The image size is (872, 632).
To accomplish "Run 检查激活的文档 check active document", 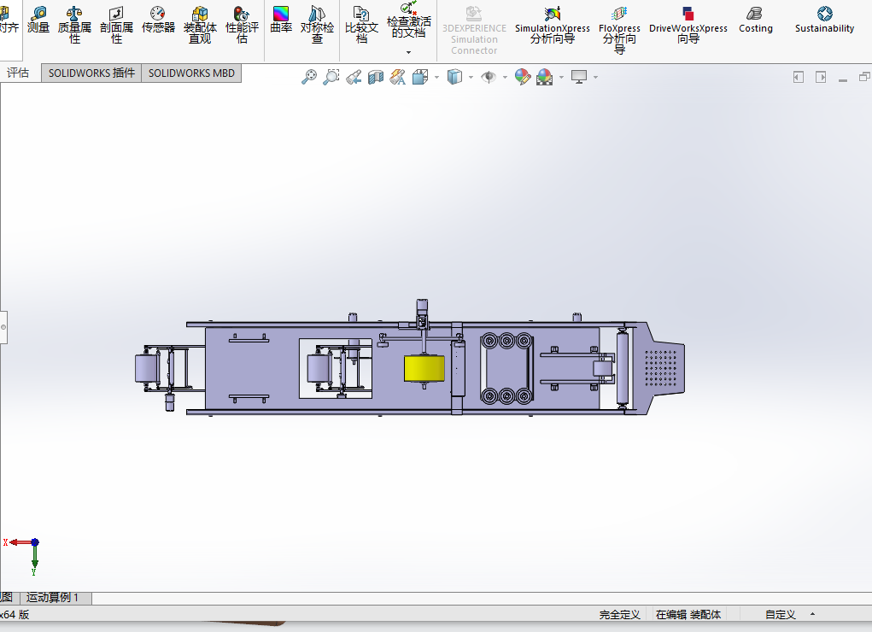I will tap(409, 20).
